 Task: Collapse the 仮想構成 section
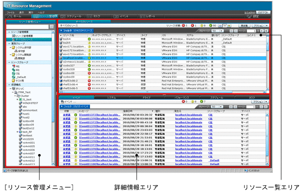point(9,85)
